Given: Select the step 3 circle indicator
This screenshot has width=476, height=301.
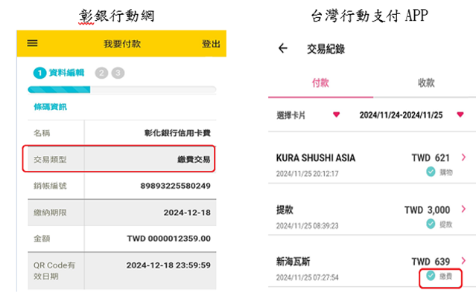Looking at the screenshot, I should [x=118, y=73].
